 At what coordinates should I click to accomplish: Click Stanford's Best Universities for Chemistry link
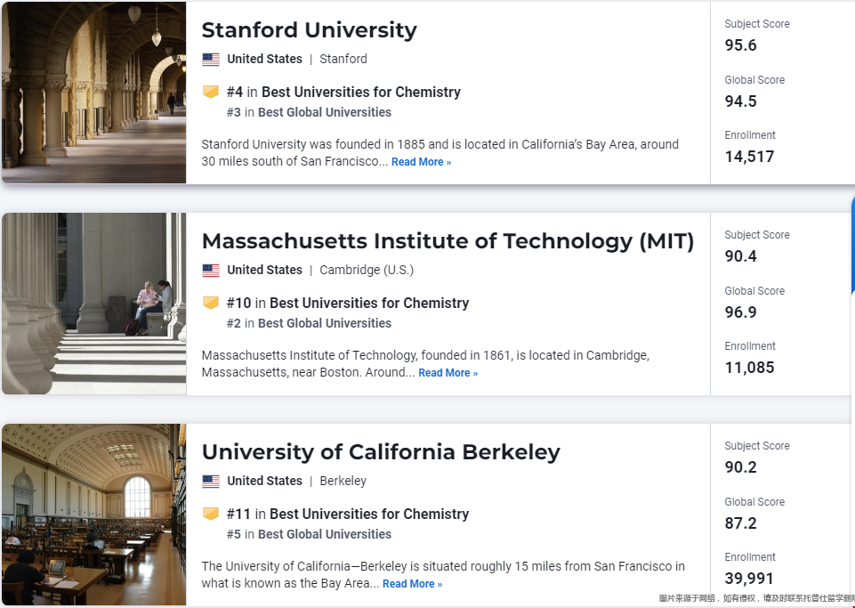coord(361,93)
